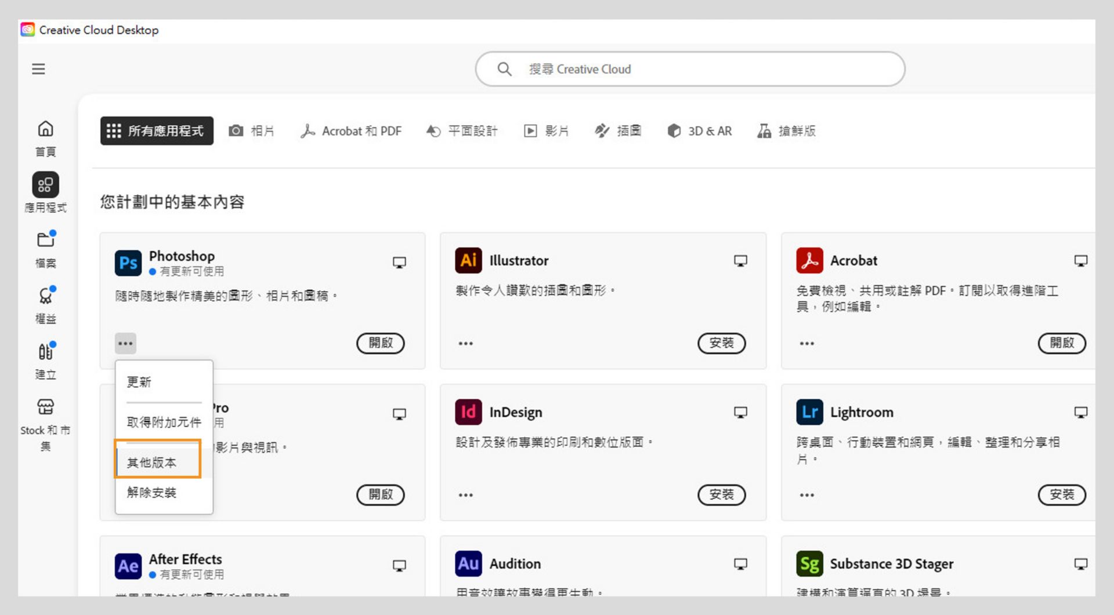
Task: Click the Illustrator app icon
Action: coord(468,261)
